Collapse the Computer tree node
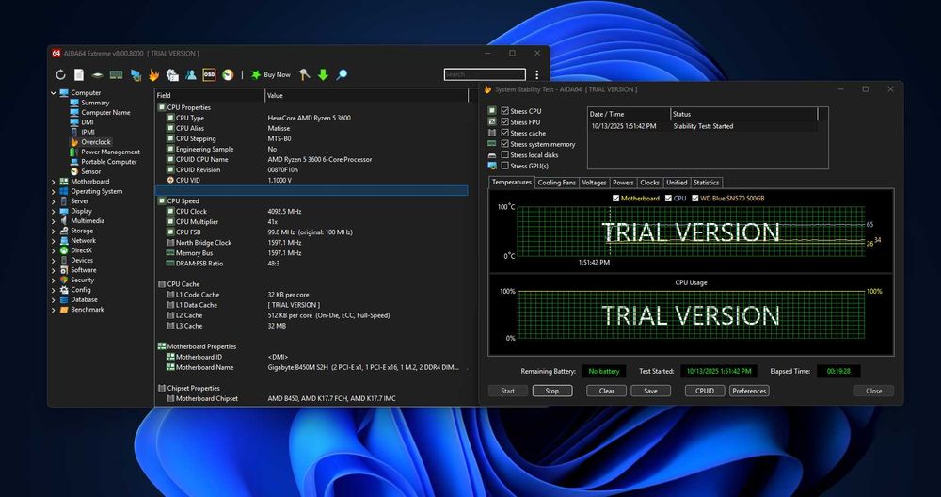Viewport: 941px width, 497px height. (53, 93)
